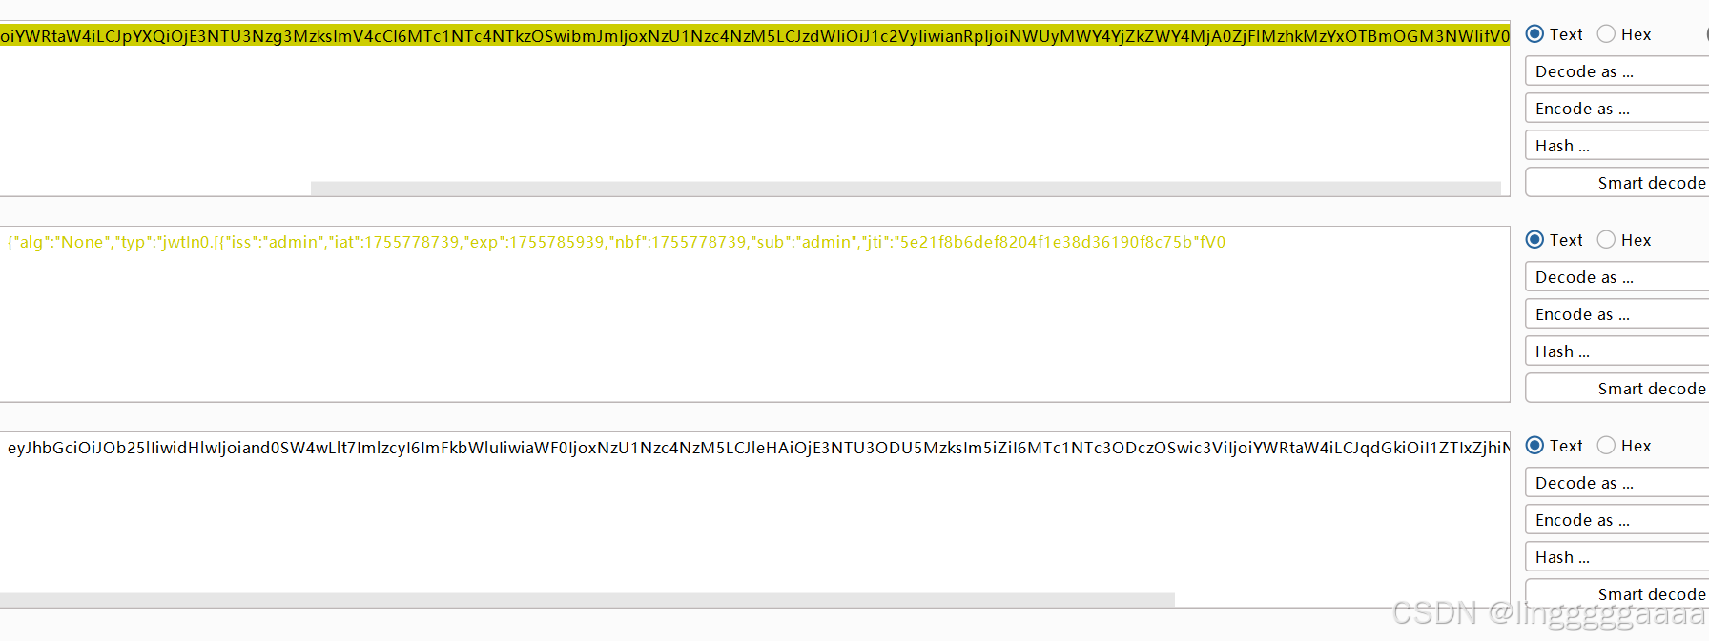Screen dimensions: 1709x641
Task: Click the decoded JSON text starting {"alg":"None"
Action: point(616,242)
